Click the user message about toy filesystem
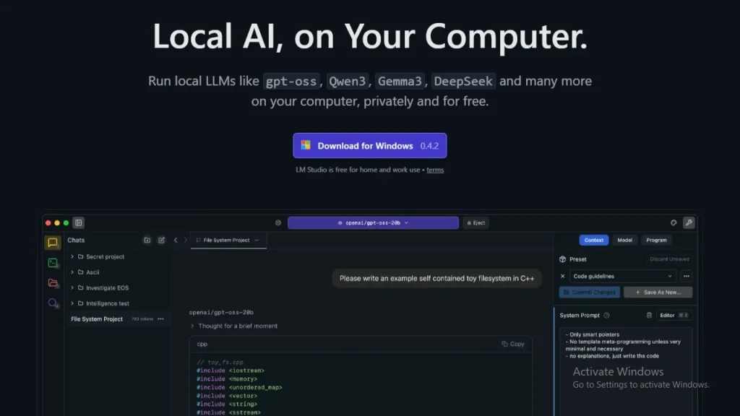 [436, 278]
